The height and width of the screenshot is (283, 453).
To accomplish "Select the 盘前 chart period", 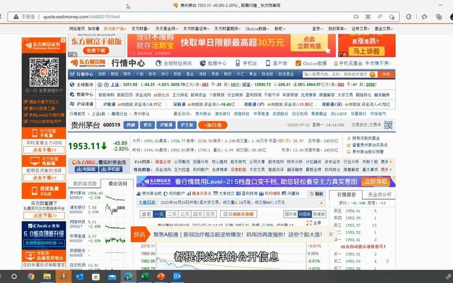I will coord(147,214).
